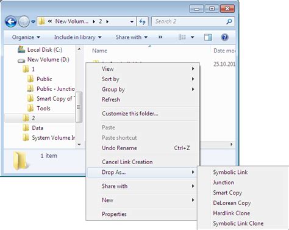Click the Date modified column header
Screen dimensions: 289x230
point(224,51)
